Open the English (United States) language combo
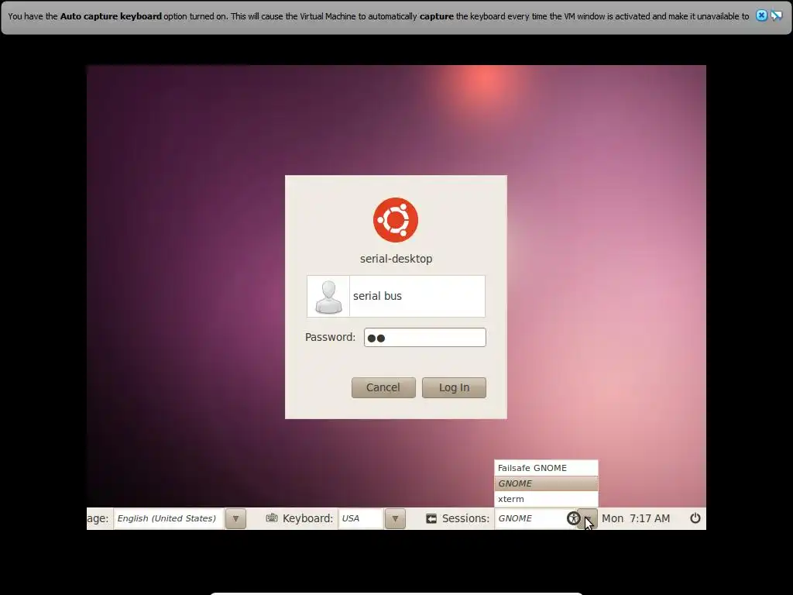The height and width of the screenshot is (595, 793). coord(169,518)
